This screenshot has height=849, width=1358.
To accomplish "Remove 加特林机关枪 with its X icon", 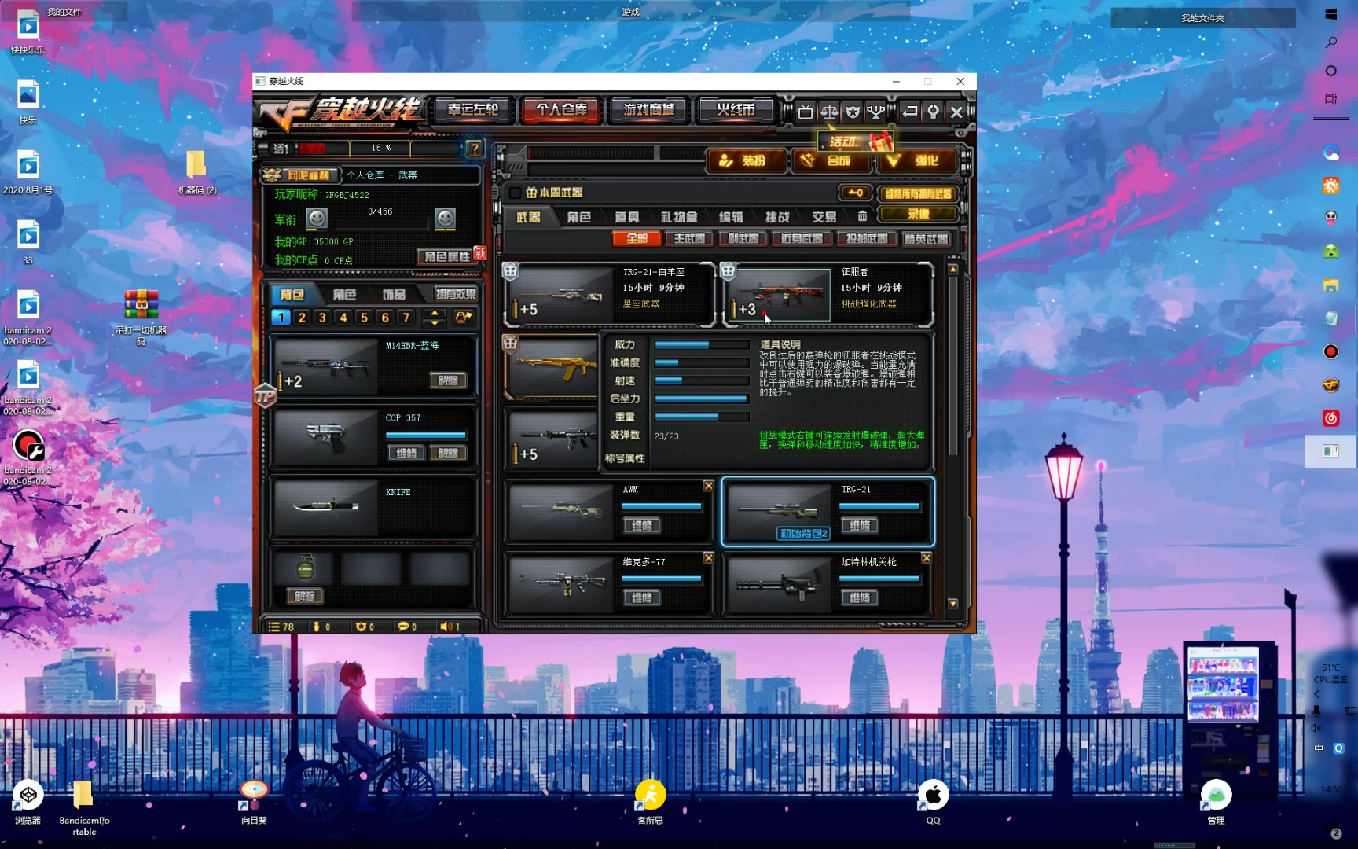I will pos(926,557).
